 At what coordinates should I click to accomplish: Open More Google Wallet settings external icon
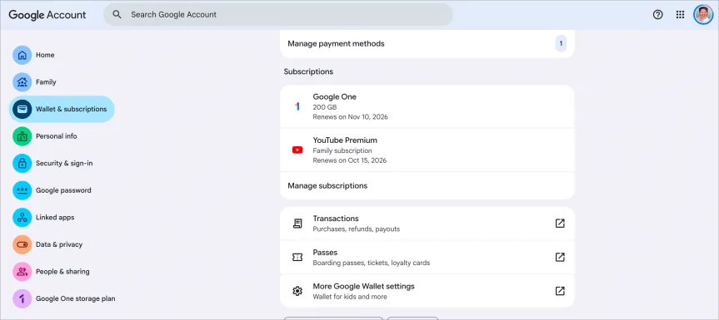coord(560,291)
